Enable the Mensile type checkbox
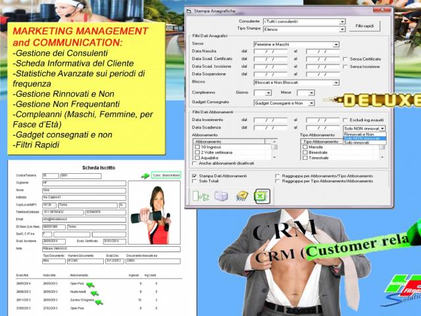 305,147
